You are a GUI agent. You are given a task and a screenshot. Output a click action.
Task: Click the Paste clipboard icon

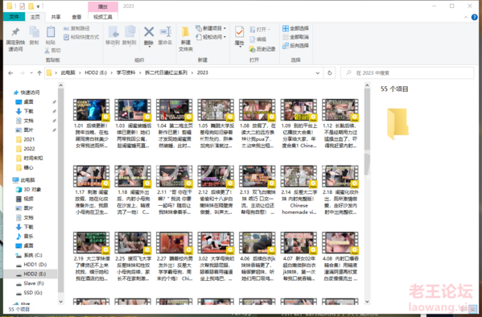coord(51,32)
